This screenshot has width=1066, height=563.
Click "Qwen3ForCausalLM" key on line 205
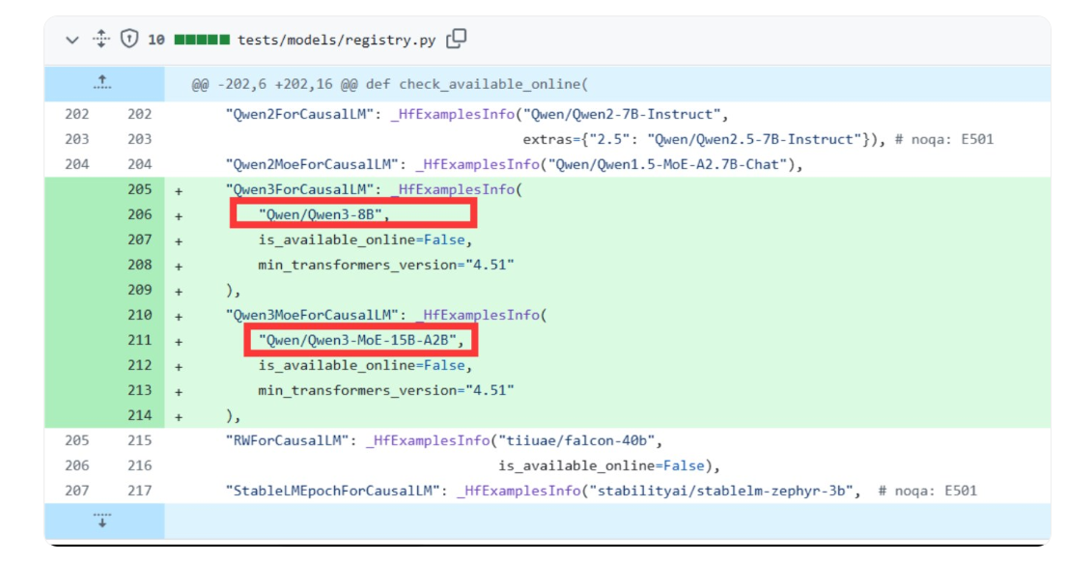pyautogui.click(x=299, y=189)
